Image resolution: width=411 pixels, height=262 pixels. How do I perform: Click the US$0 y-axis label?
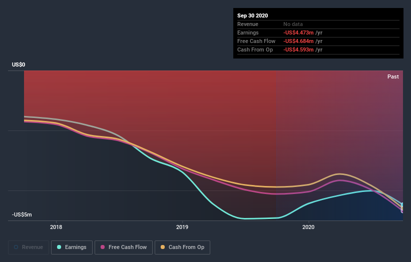[x=19, y=64]
